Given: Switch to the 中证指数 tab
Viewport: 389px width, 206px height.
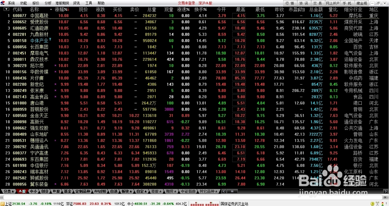Looking at the screenshot, I should click(x=188, y=191).
